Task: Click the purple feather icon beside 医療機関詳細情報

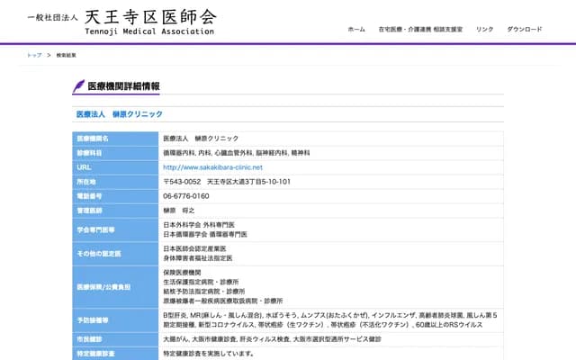Action: tap(78, 86)
